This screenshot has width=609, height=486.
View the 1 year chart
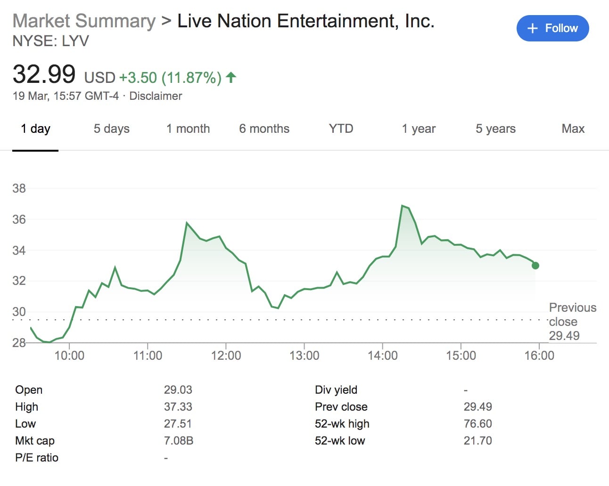click(419, 129)
